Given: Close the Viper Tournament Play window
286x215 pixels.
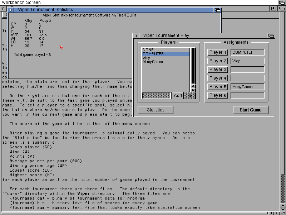Looking at the screenshot, I should pyautogui.click(x=135, y=35).
